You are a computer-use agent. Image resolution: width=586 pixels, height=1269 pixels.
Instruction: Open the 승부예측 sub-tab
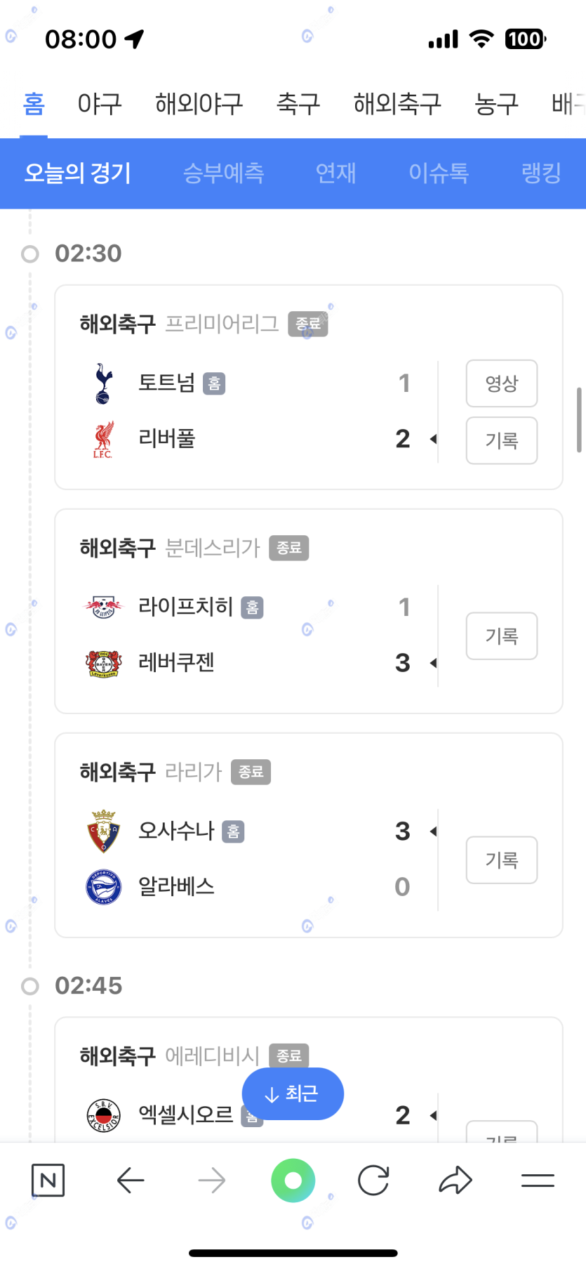pyautogui.click(x=223, y=173)
